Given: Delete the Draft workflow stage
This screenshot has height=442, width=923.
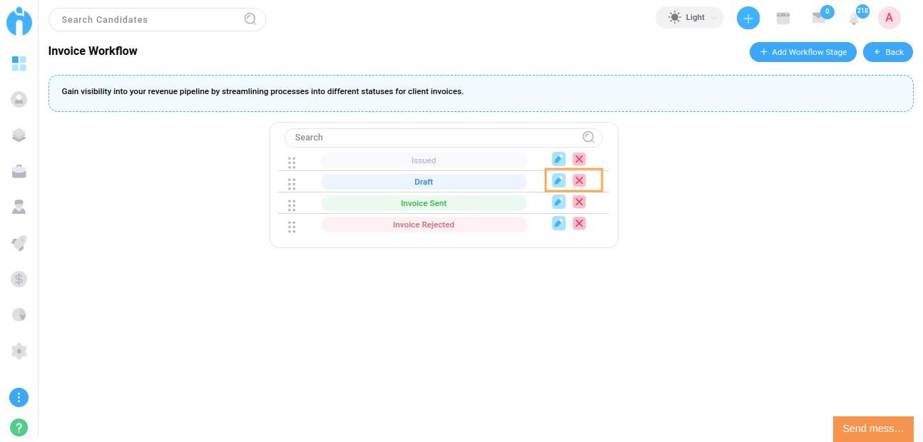Looking at the screenshot, I should 579,180.
